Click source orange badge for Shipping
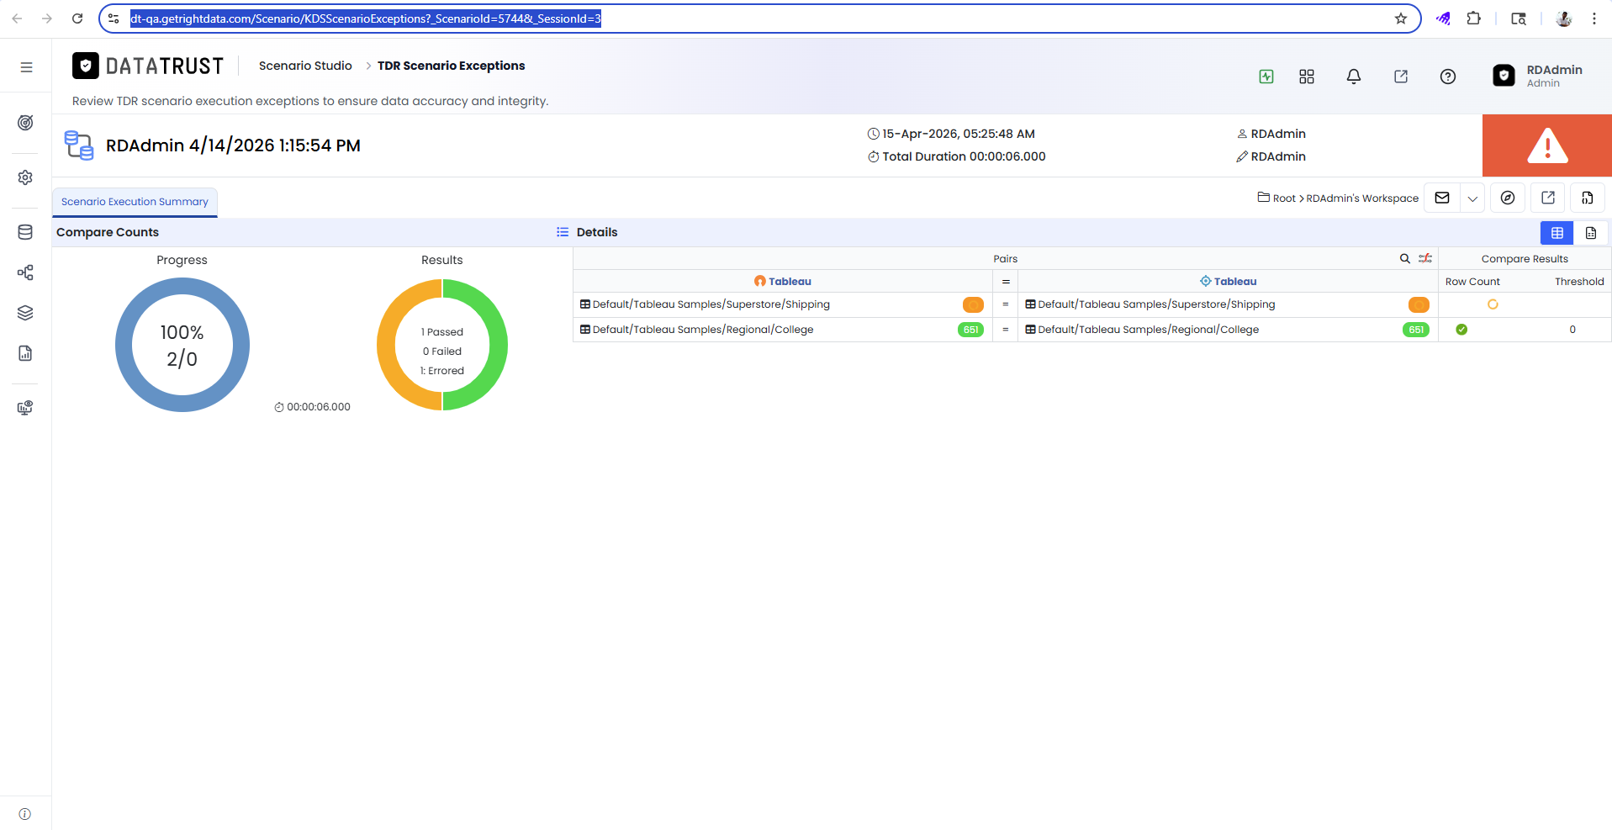 pyautogui.click(x=973, y=304)
